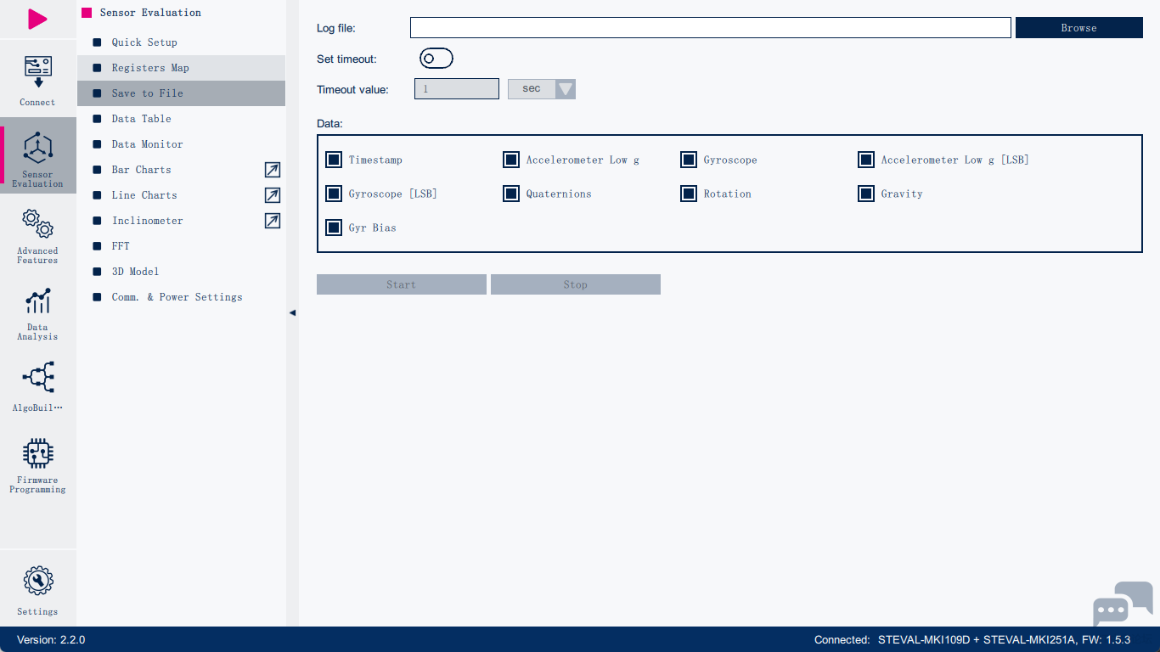Click the Browse button
This screenshot has height=652, width=1160.
(x=1078, y=28)
